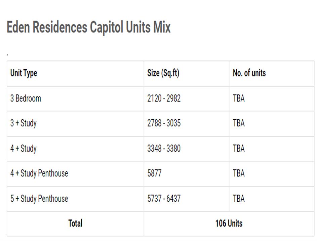Click the 3348 - 3380 size value
317x241 pixels.
pyautogui.click(x=164, y=149)
